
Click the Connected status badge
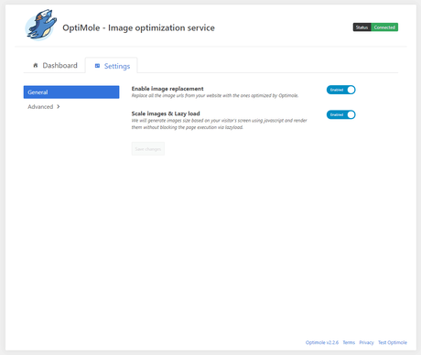click(384, 27)
